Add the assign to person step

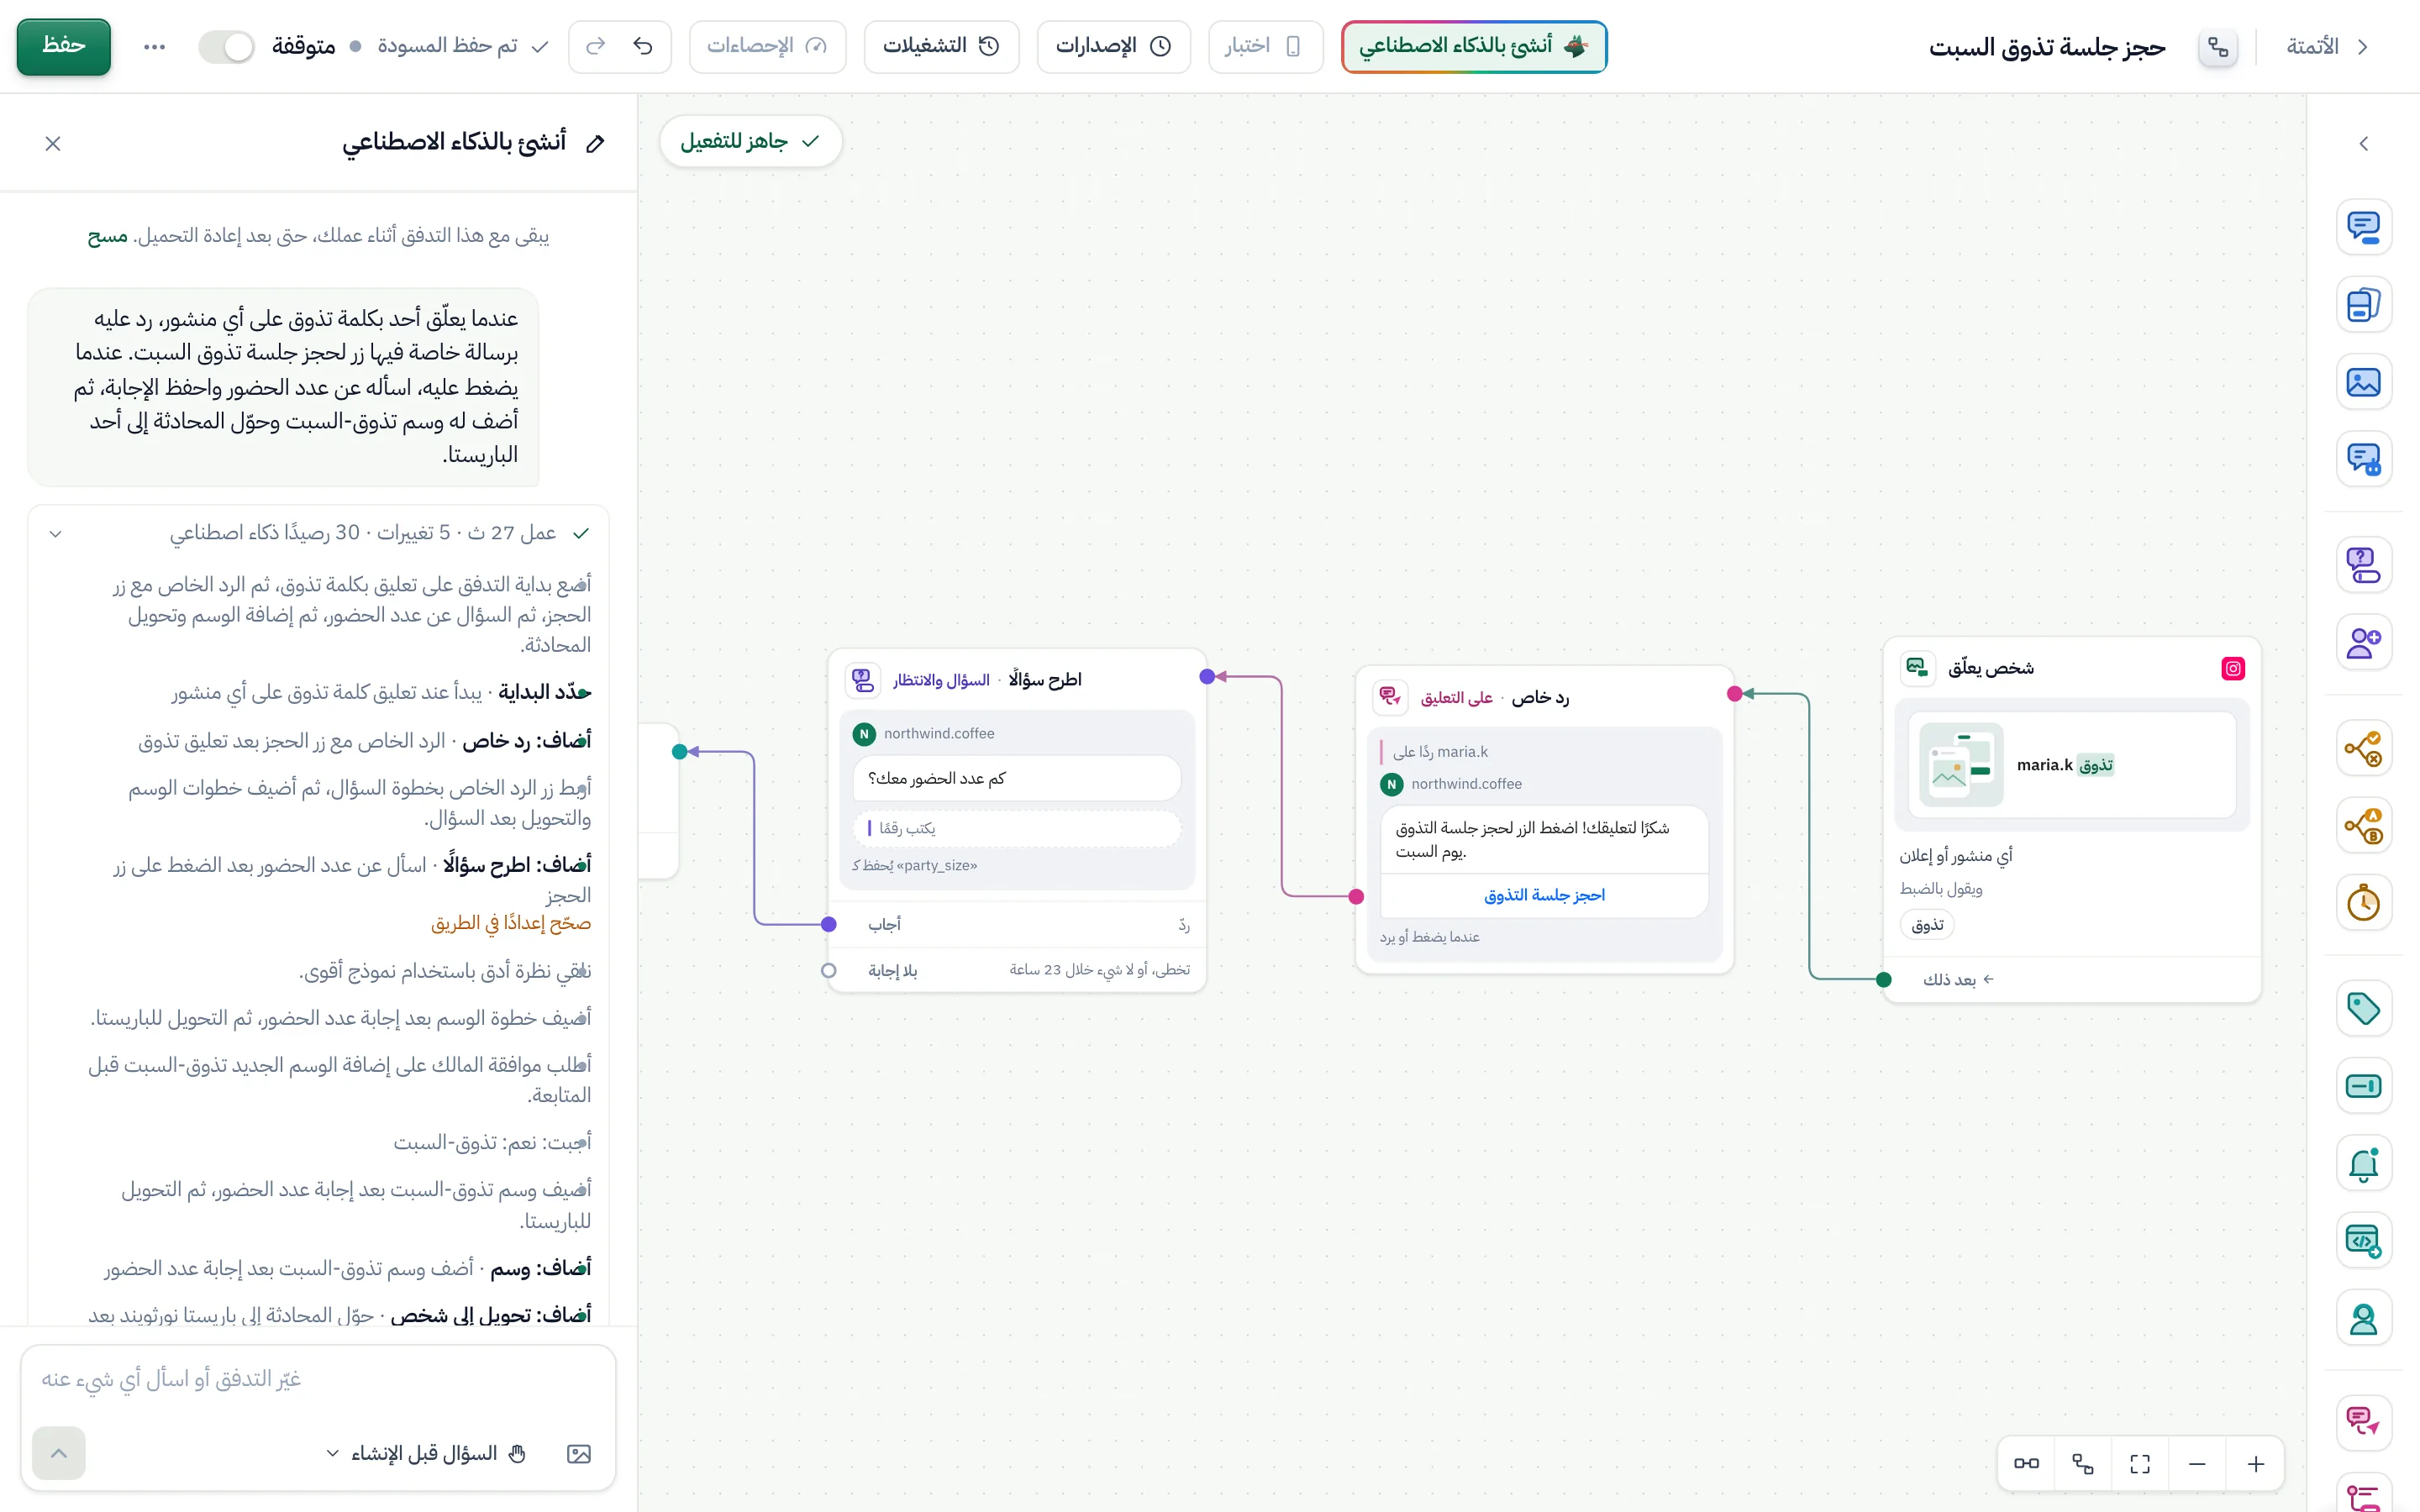[x=2363, y=1319]
